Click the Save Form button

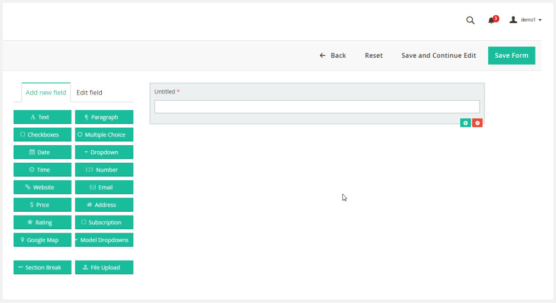[x=511, y=56]
